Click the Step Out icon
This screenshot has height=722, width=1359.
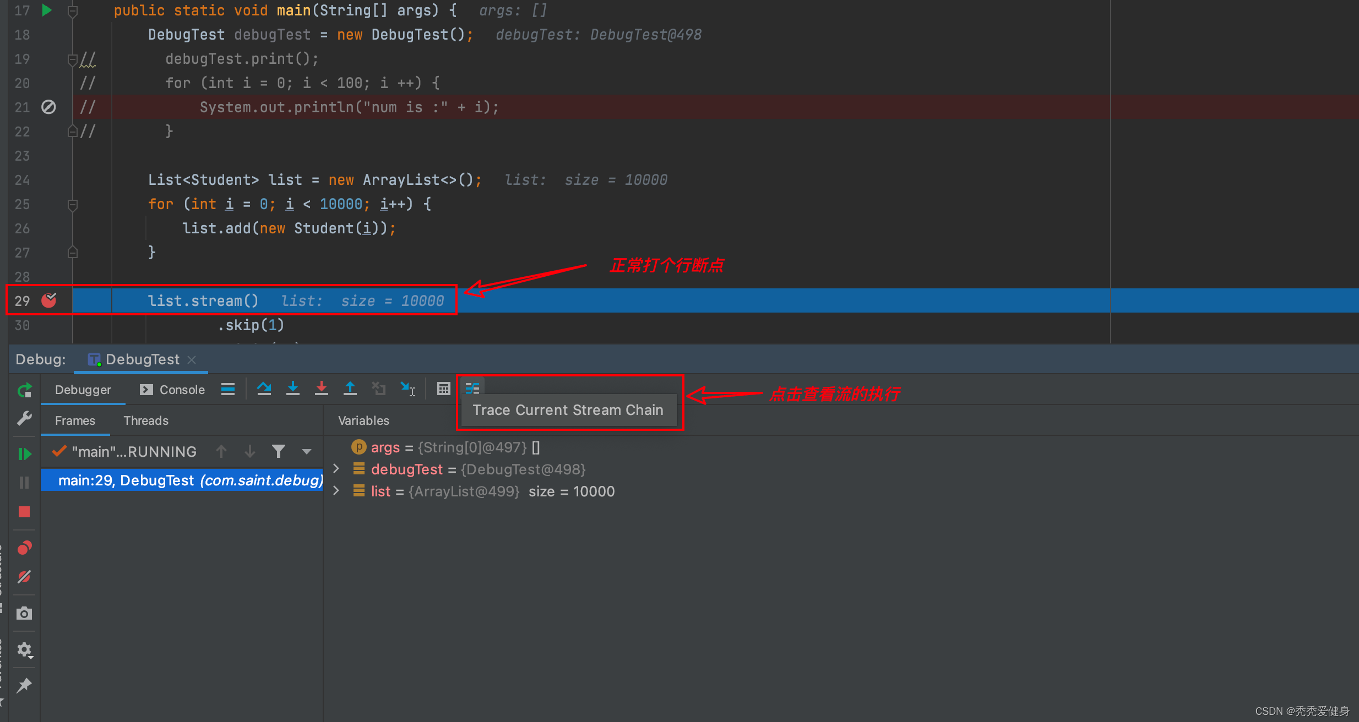(x=350, y=389)
